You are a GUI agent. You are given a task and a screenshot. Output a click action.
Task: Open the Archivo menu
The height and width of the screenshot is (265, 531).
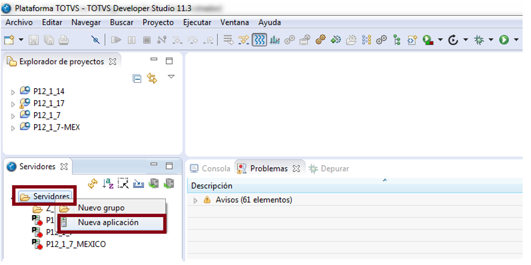[19, 22]
